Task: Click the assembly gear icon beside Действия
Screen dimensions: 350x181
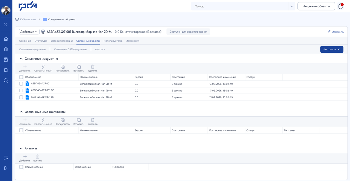Action: point(43,32)
